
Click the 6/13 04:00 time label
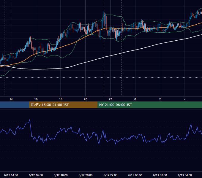coord(185,175)
